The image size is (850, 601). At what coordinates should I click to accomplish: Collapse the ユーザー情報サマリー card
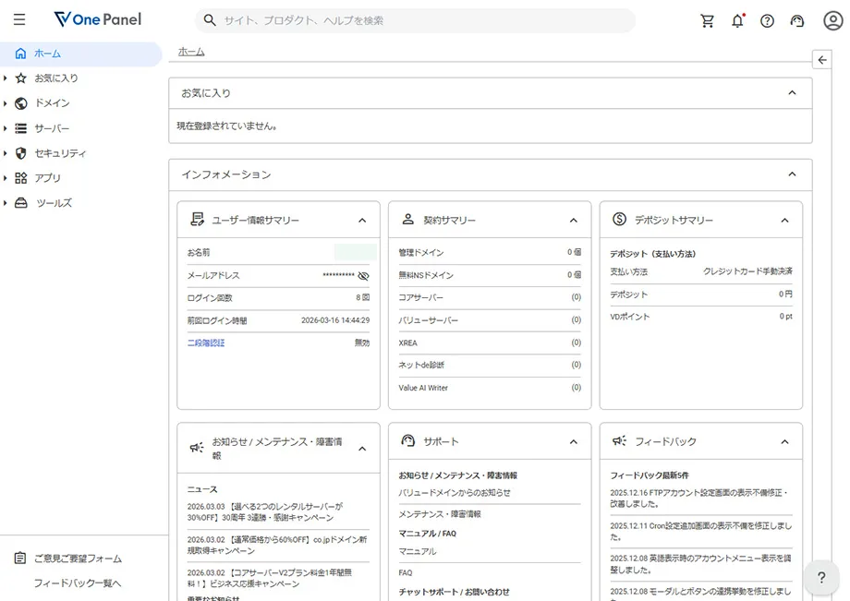click(362, 221)
